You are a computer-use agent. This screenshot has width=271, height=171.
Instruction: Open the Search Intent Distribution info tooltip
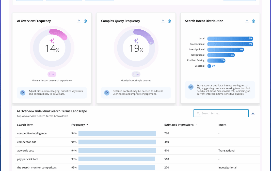coord(253,21)
